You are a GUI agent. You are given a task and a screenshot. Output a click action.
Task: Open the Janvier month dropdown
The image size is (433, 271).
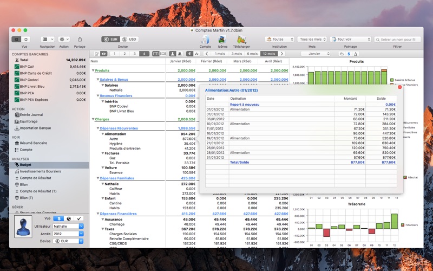point(316,54)
